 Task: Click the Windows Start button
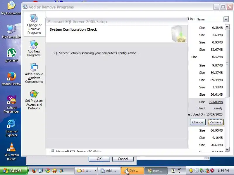[x=14, y=171]
